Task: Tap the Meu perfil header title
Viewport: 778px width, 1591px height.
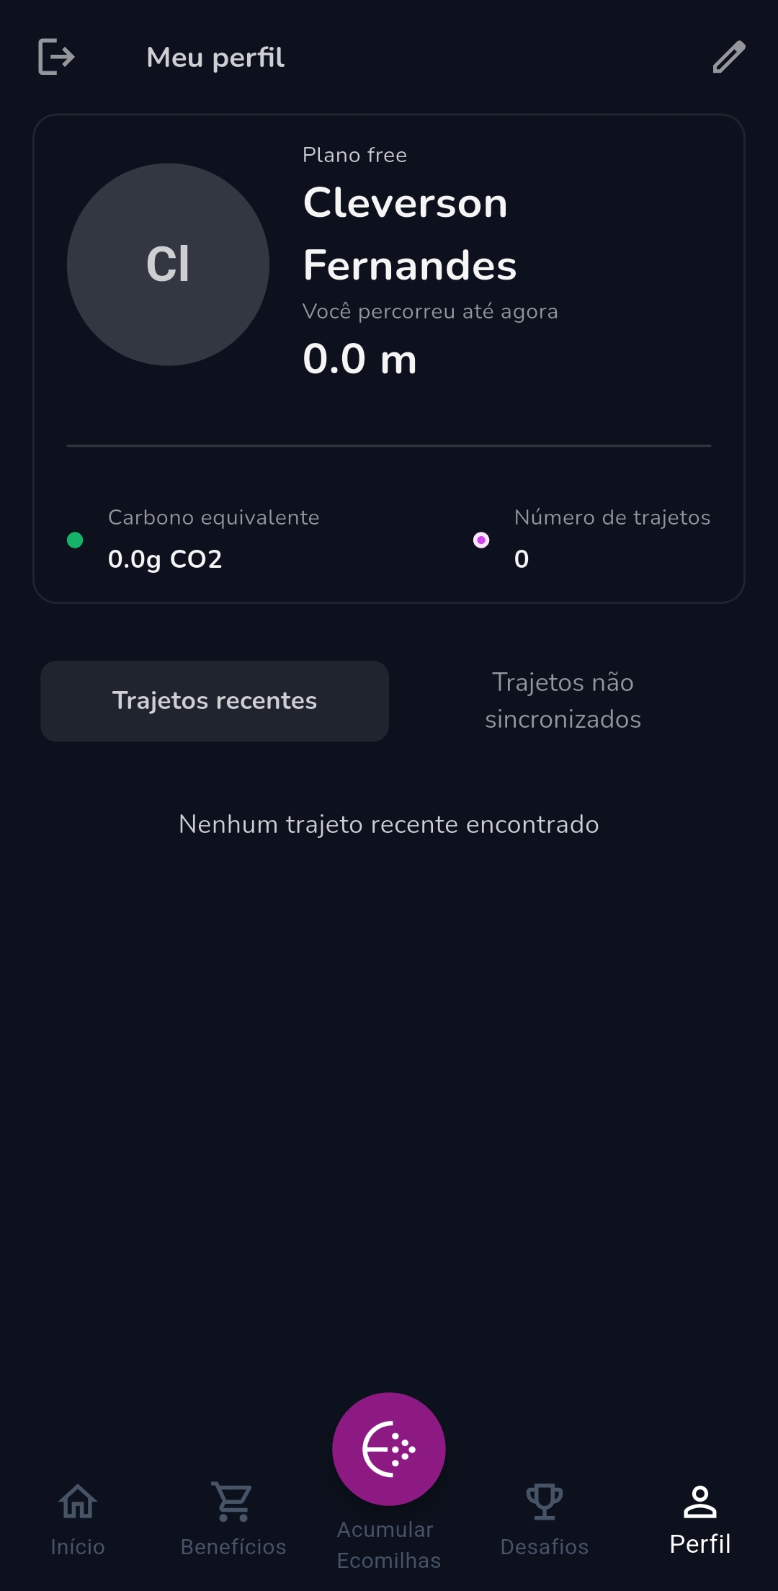Action: (215, 58)
